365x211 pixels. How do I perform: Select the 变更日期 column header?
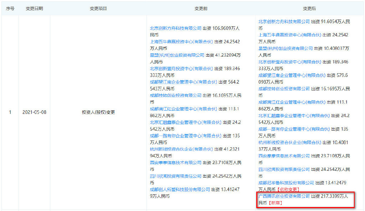point(34,9)
